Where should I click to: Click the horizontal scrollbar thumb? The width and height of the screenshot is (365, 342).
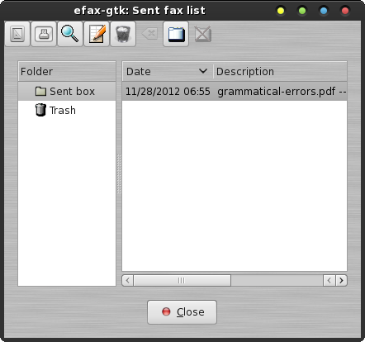[x=182, y=280]
